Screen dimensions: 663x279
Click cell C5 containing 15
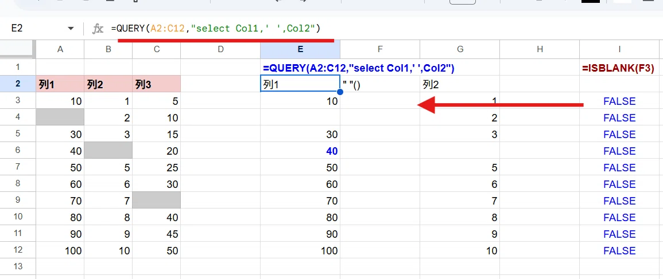pyautogui.click(x=157, y=134)
